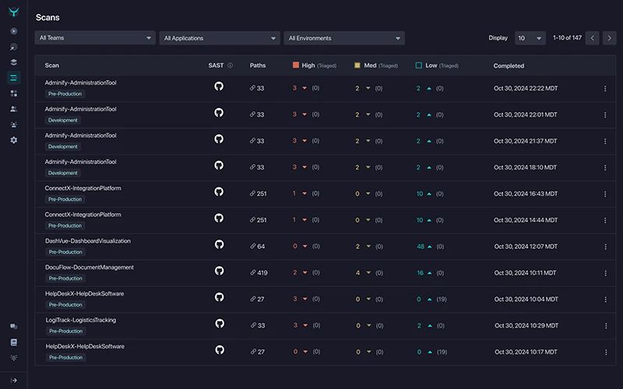Open the three-dot menu for DocuFlow-DocumentManagement
This screenshot has height=389, width=623.
(605, 272)
